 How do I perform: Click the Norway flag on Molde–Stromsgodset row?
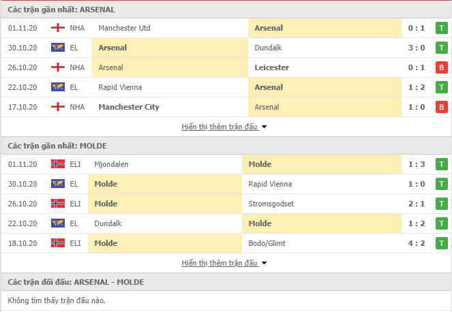click(x=58, y=204)
